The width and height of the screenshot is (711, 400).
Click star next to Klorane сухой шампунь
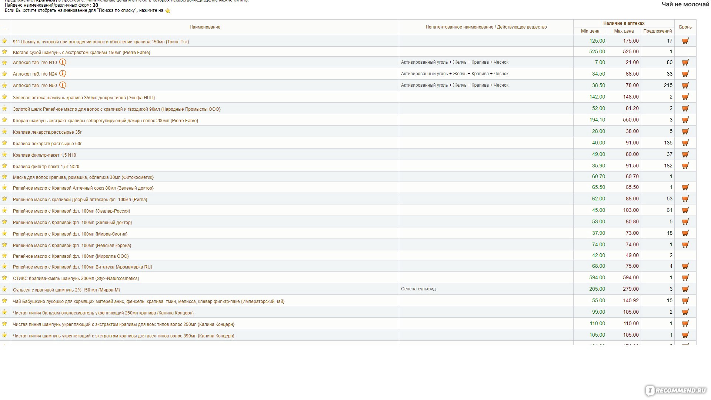(x=4, y=51)
